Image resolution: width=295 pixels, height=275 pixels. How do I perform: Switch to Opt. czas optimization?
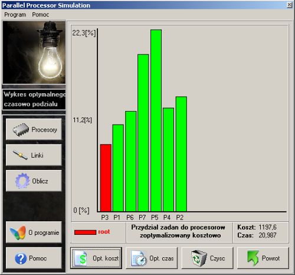pos(152,258)
